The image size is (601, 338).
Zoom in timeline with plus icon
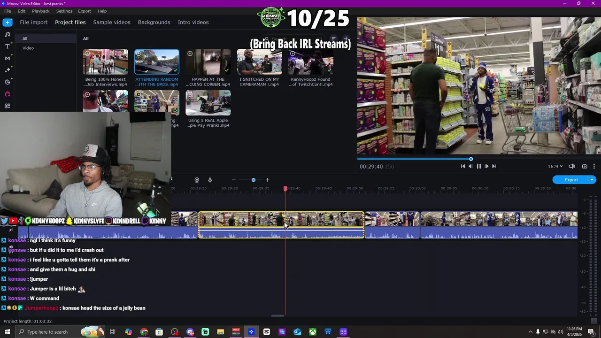click(x=268, y=180)
